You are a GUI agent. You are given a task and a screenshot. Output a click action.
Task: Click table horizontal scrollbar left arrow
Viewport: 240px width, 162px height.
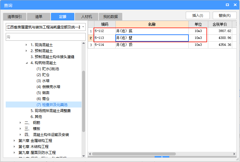click(x=90, y=154)
